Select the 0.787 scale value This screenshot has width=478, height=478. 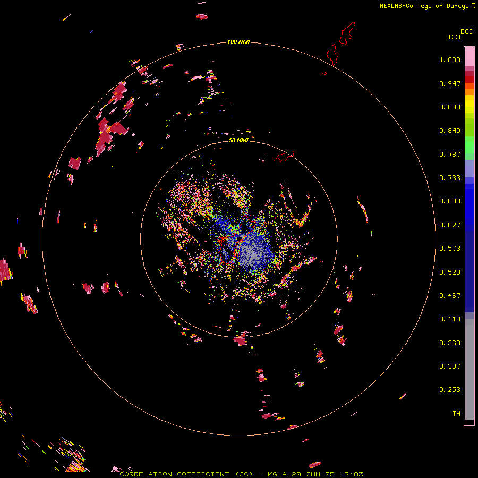(450, 154)
